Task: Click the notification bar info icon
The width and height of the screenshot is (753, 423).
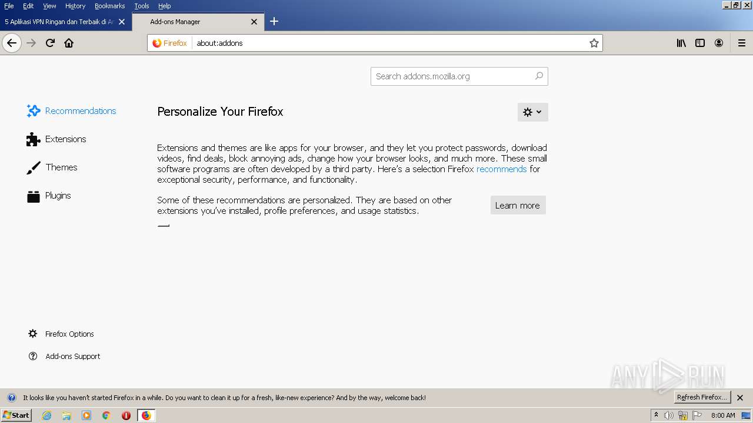Action: click(x=11, y=398)
